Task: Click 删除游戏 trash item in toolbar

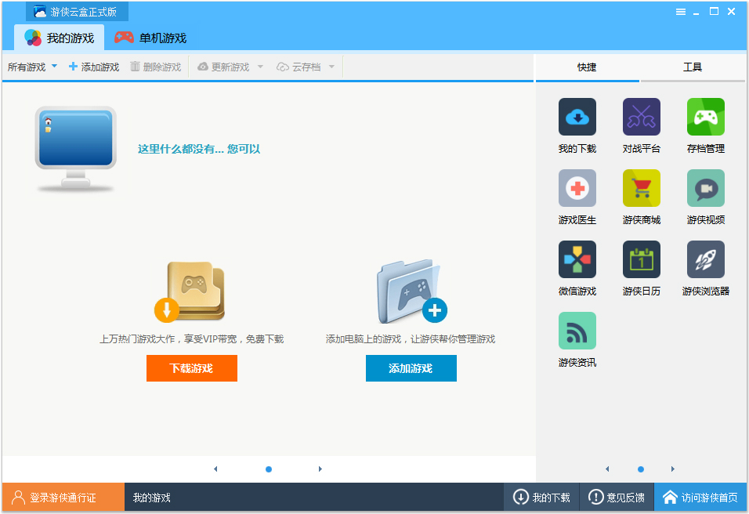Action: click(156, 67)
